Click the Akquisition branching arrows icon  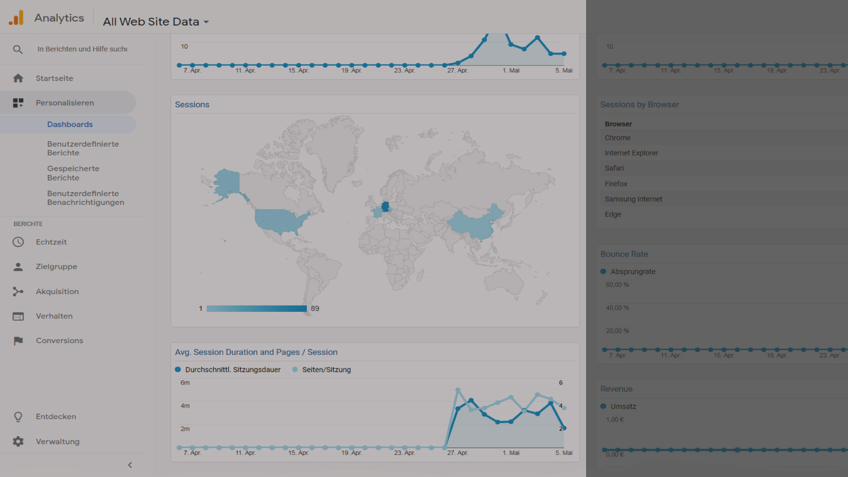point(18,291)
